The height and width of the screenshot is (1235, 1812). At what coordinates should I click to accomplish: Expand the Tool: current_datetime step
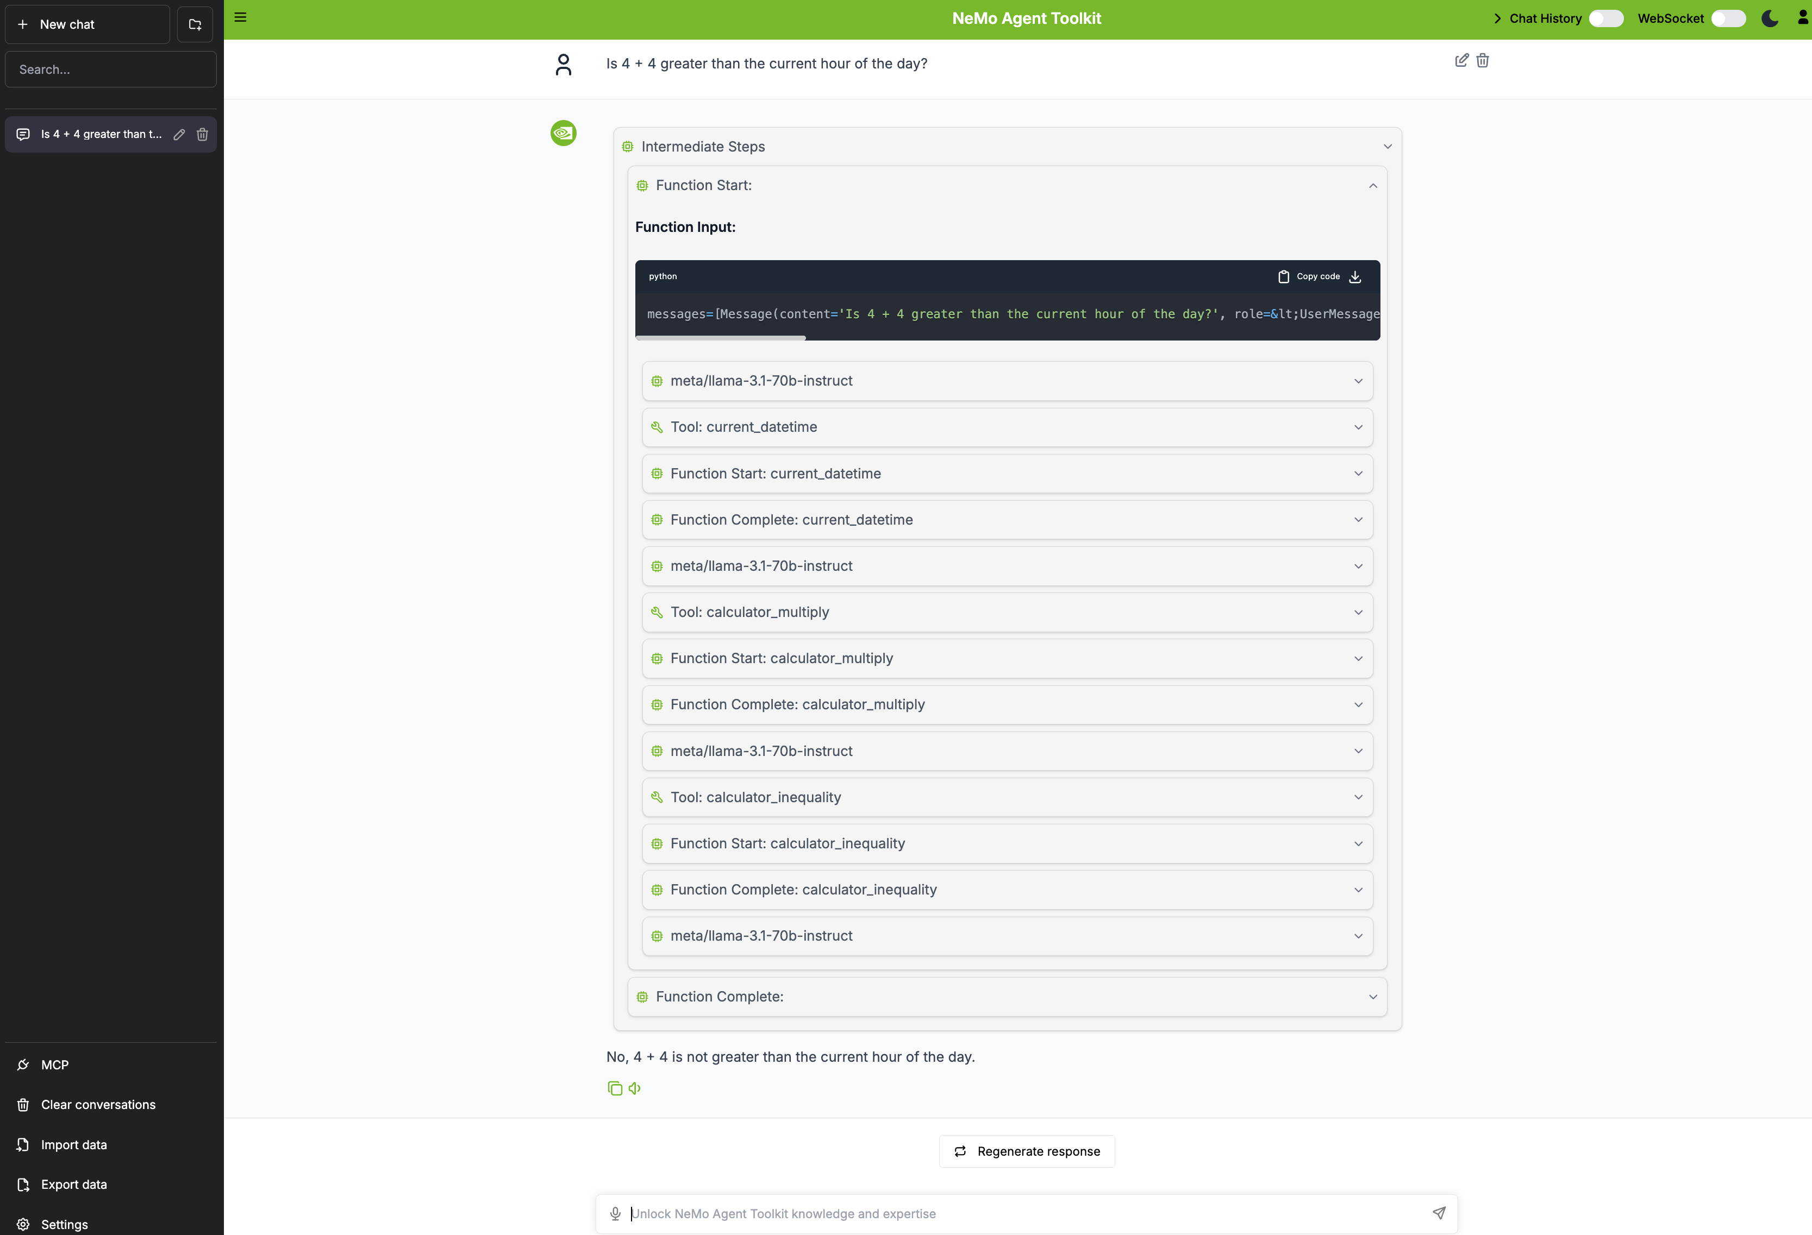click(1358, 427)
